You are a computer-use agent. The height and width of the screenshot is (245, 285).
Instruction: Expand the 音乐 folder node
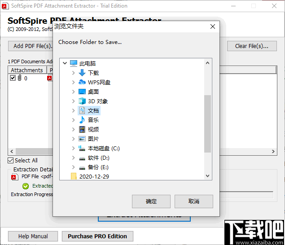pos(73,120)
